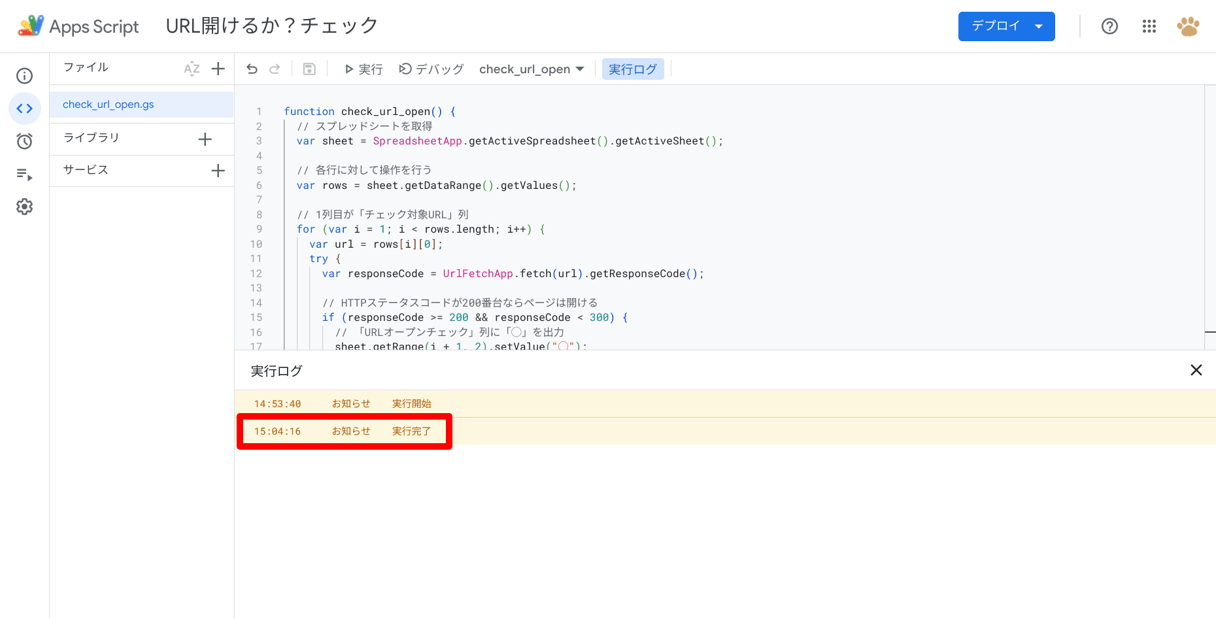Undo the last edit
1216x619 pixels.
[252, 69]
